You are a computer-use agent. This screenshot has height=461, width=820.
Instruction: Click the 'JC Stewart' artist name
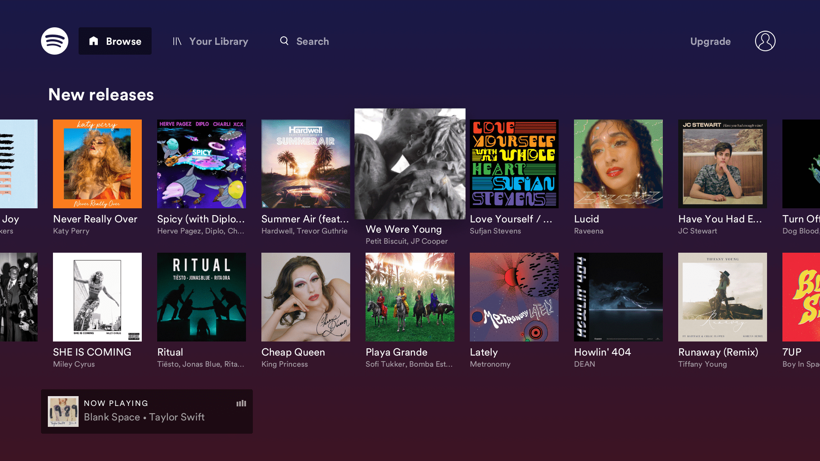coord(697,231)
